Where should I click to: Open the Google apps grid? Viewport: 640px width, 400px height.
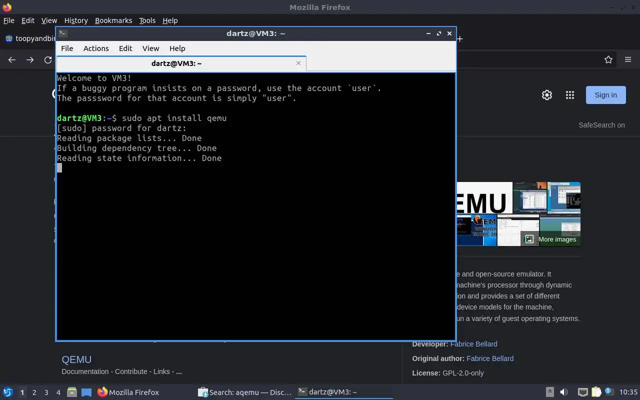(569, 95)
